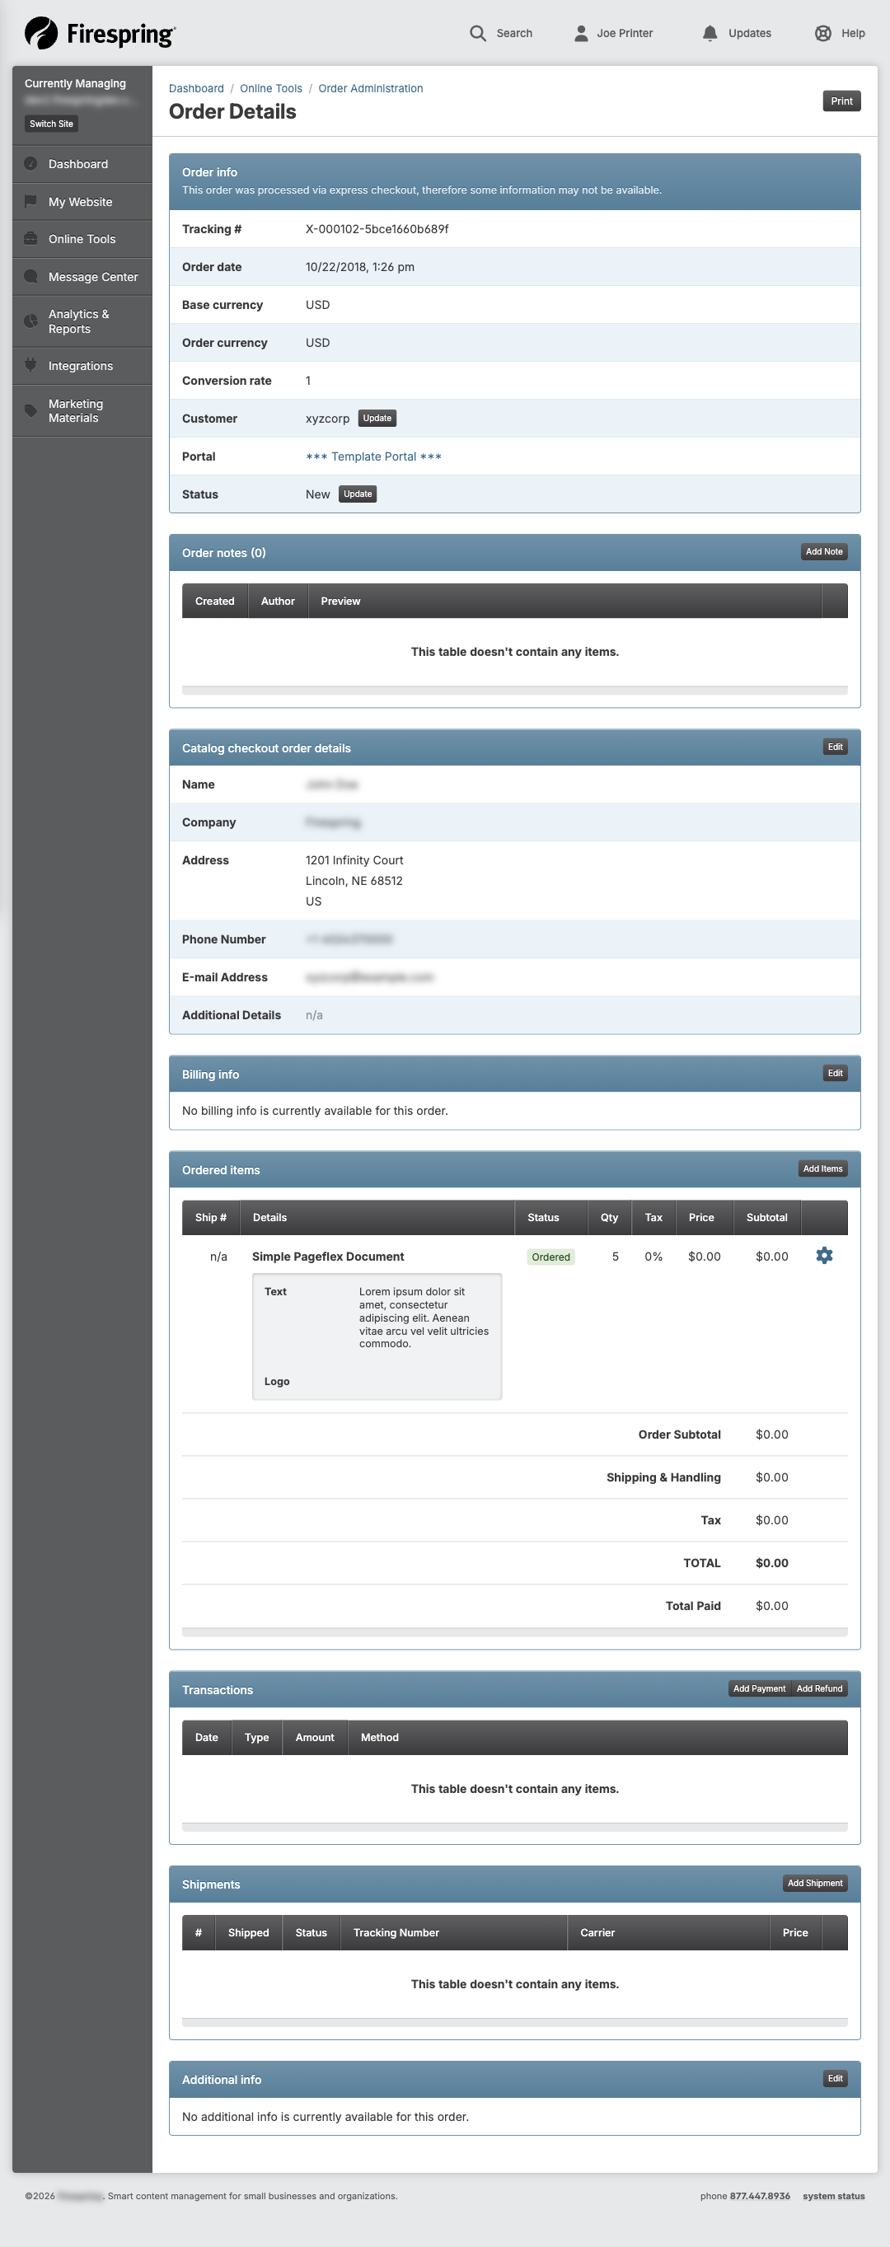Open Analytics & Reports in the sidebar
This screenshot has width=890, height=2247.
pyautogui.click(x=82, y=321)
